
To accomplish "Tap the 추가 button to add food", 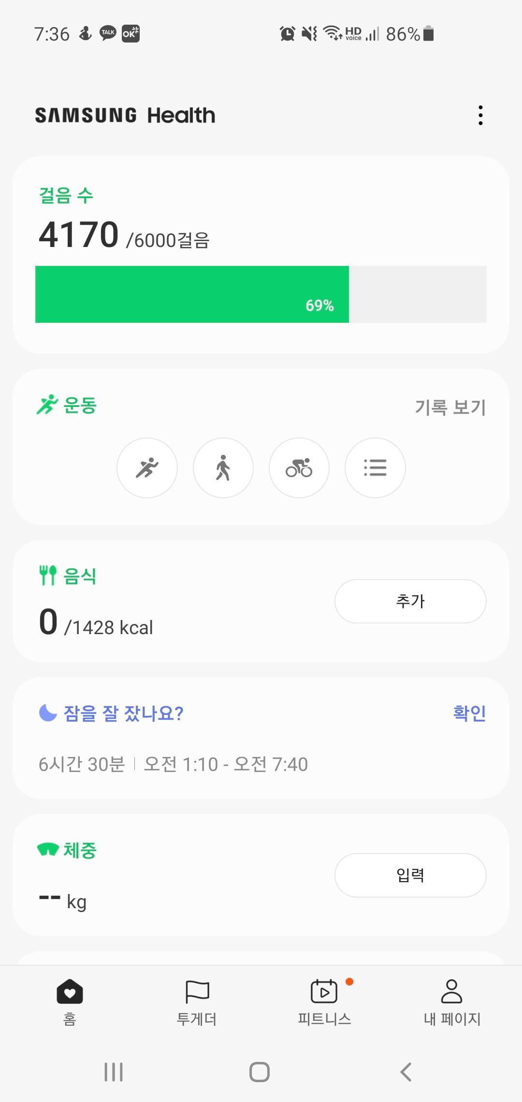I will pyautogui.click(x=410, y=601).
